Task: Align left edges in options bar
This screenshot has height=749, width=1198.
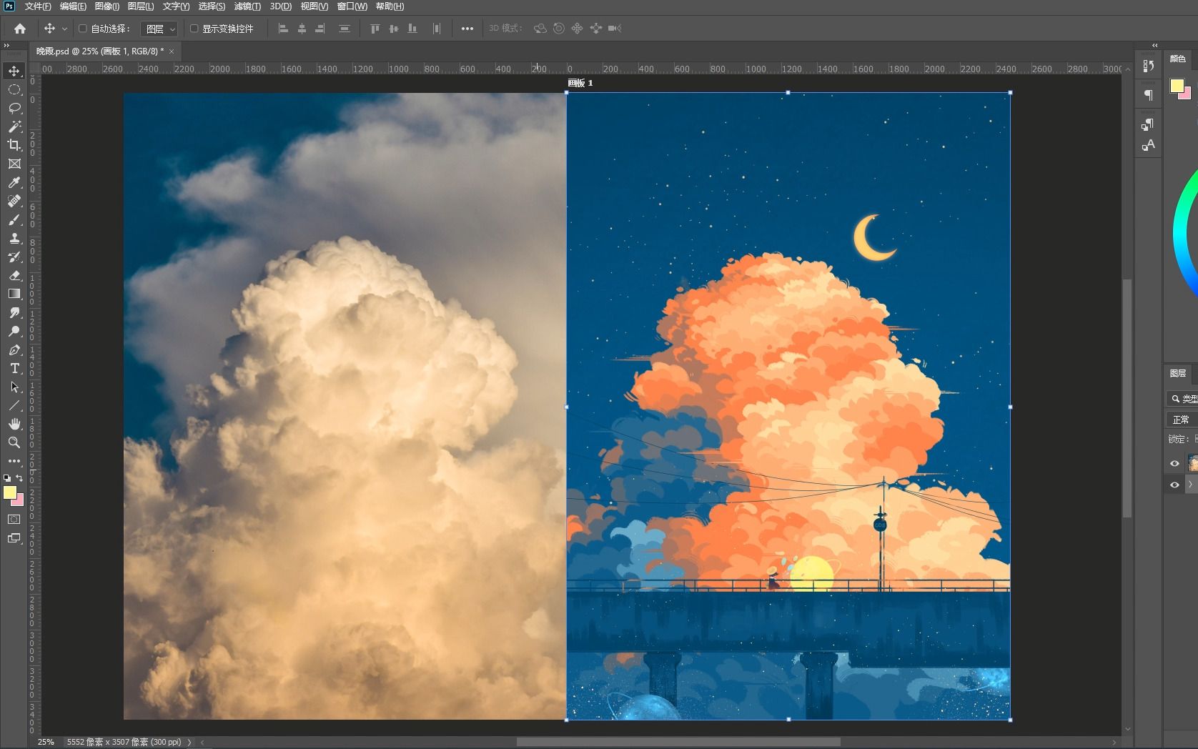Action: (283, 29)
